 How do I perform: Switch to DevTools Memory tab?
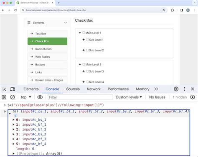[142, 89]
